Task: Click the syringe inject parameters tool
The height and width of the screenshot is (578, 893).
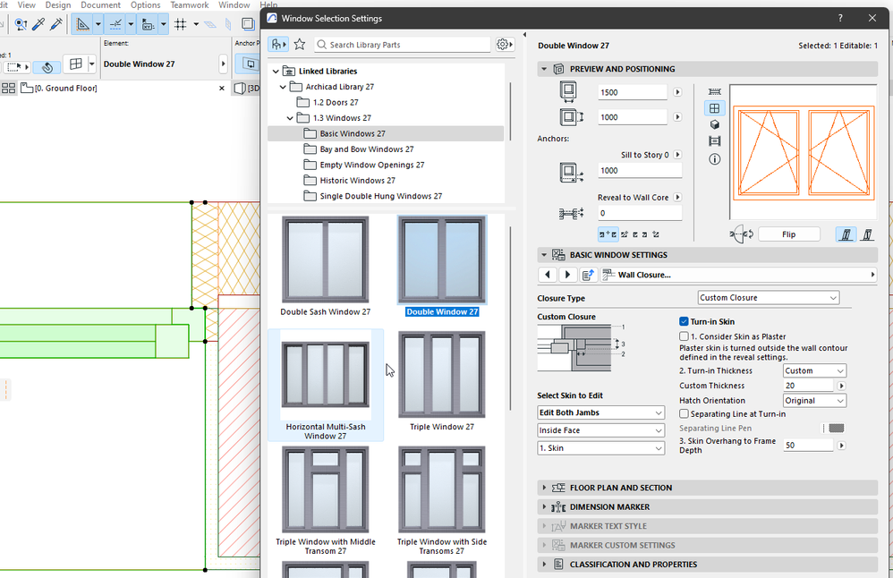Action: click(57, 24)
